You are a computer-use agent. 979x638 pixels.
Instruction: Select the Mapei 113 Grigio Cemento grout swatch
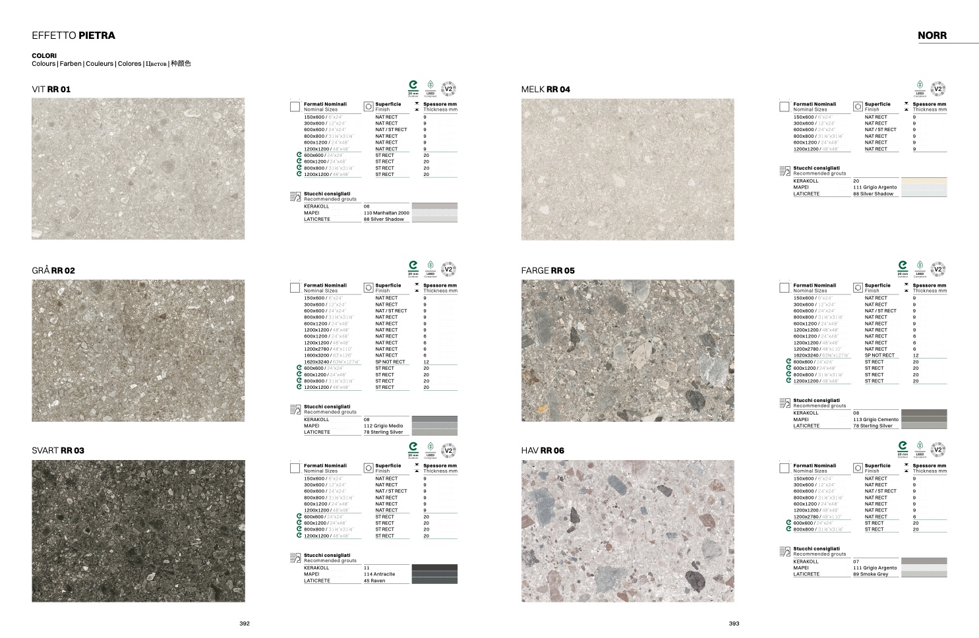924,419
